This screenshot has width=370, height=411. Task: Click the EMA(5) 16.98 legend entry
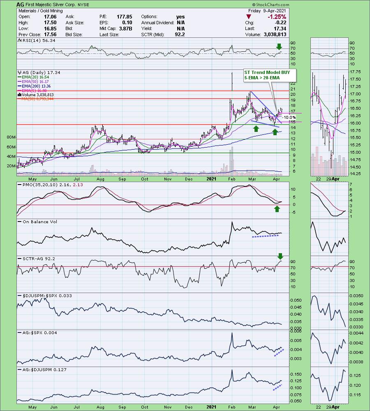(32, 90)
